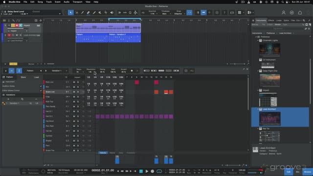The width and height of the screenshot is (313, 176).
Task: Mute the Snare Low lane
Action: 74,92
